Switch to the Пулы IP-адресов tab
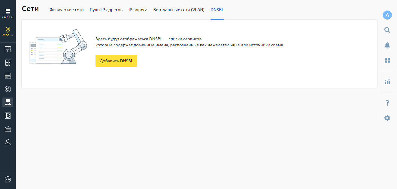 (x=106, y=10)
